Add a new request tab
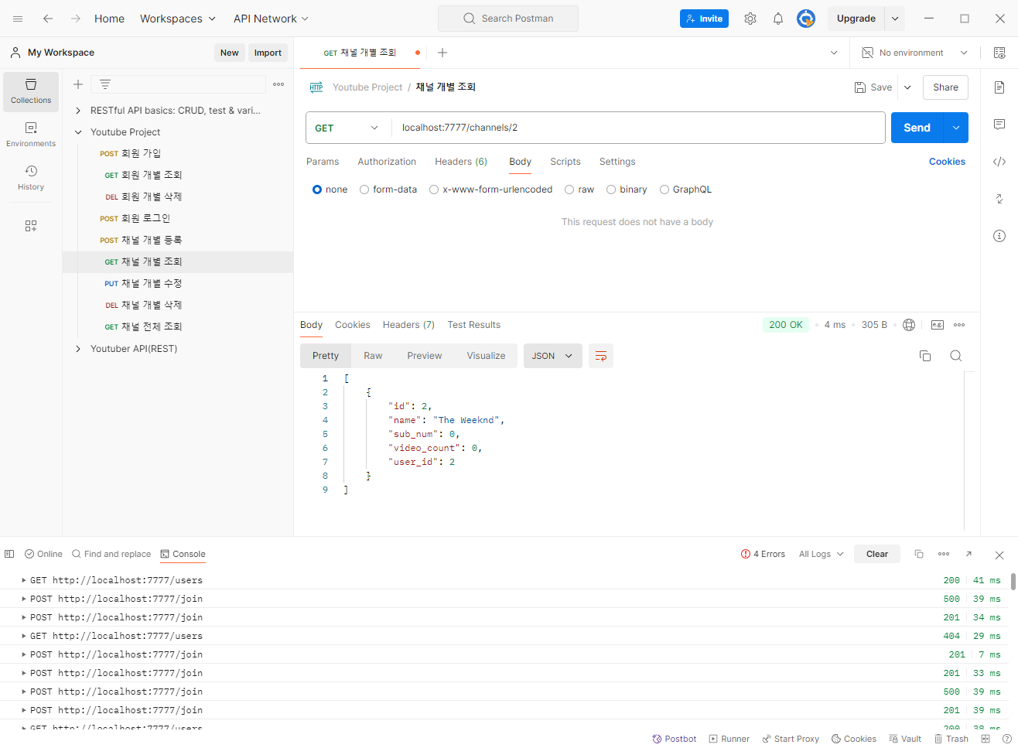 coord(442,53)
